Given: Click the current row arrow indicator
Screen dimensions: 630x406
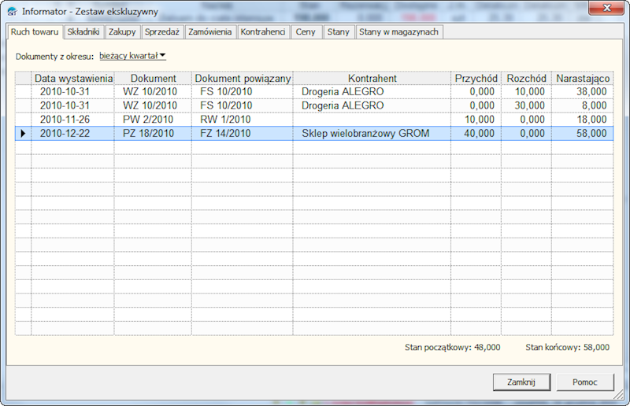Looking at the screenshot, I should [x=23, y=134].
